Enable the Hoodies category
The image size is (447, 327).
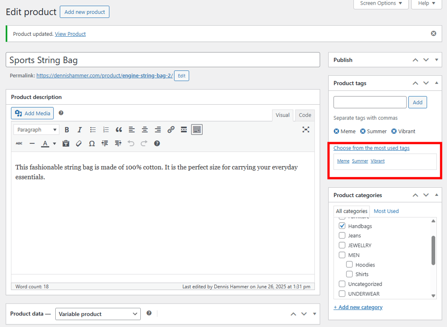[349, 264]
